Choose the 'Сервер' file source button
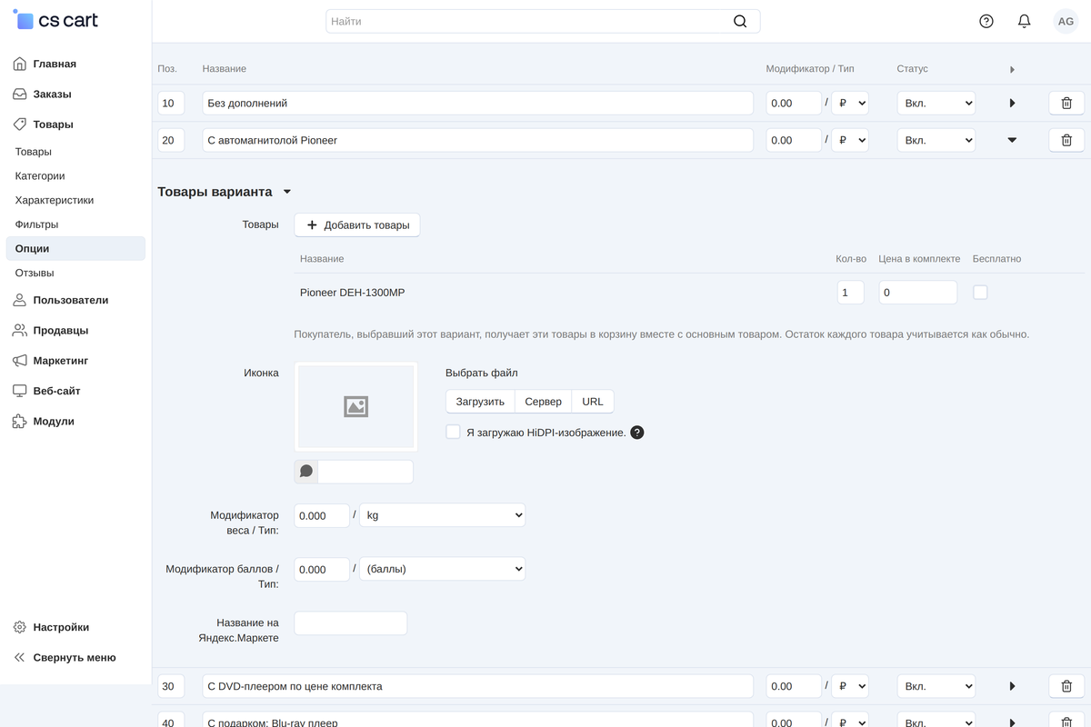 (x=543, y=402)
